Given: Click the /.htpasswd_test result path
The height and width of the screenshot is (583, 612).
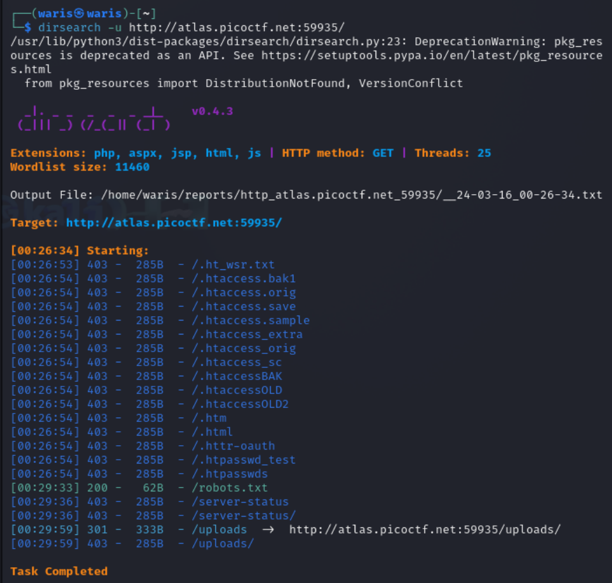Looking at the screenshot, I should tap(243, 460).
